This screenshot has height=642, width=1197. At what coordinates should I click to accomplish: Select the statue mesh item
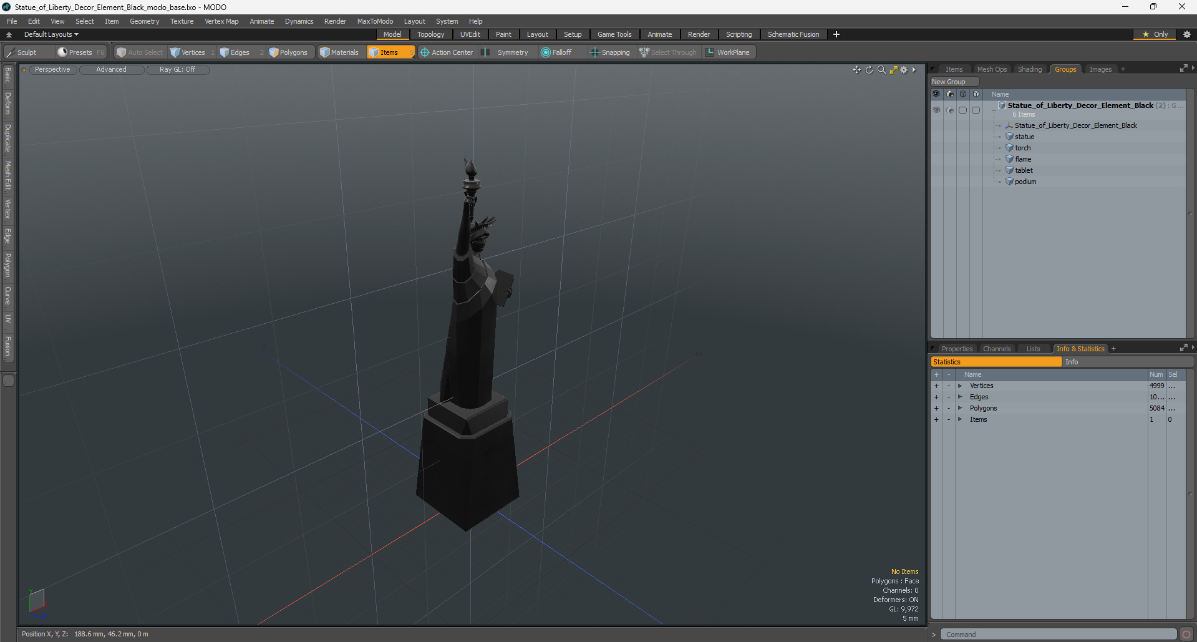click(x=1024, y=137)
